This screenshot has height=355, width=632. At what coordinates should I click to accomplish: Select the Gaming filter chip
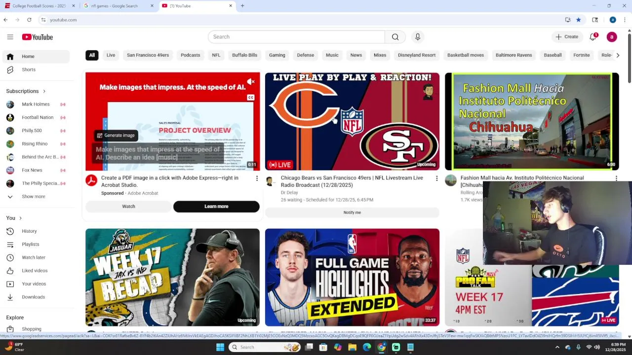[277, 55]
